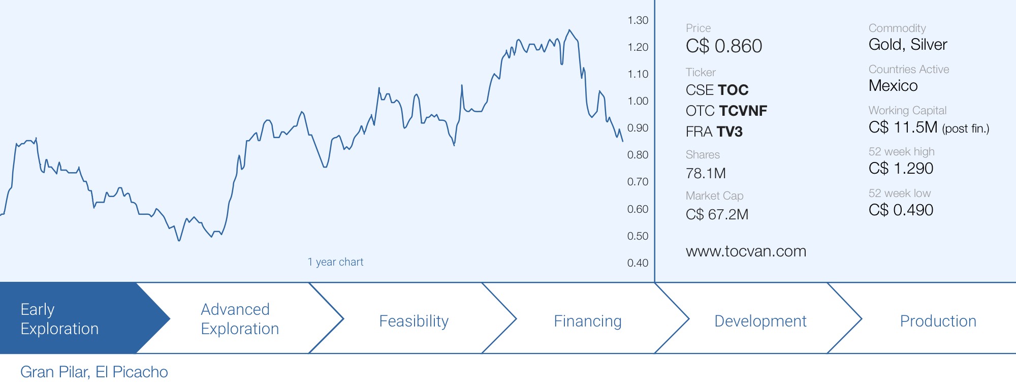Choose the Financing stage

coord(587,321)
